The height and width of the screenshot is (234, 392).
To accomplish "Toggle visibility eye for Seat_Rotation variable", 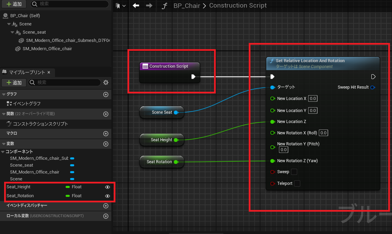I will [108, 196].
